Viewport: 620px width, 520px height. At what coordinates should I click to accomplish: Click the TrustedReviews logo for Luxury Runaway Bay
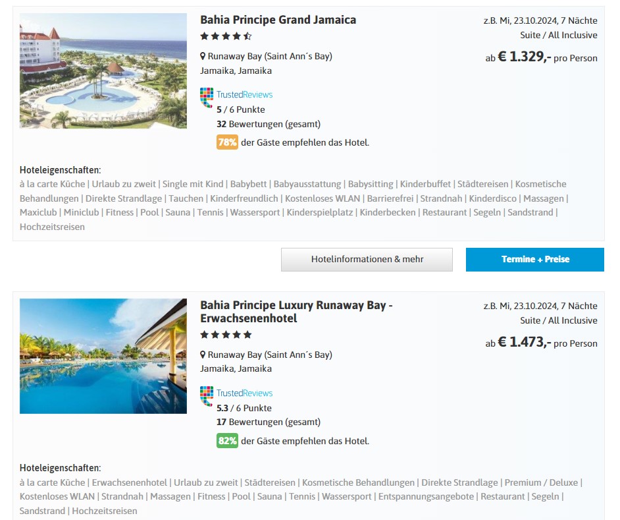click(x=207, y=396)
